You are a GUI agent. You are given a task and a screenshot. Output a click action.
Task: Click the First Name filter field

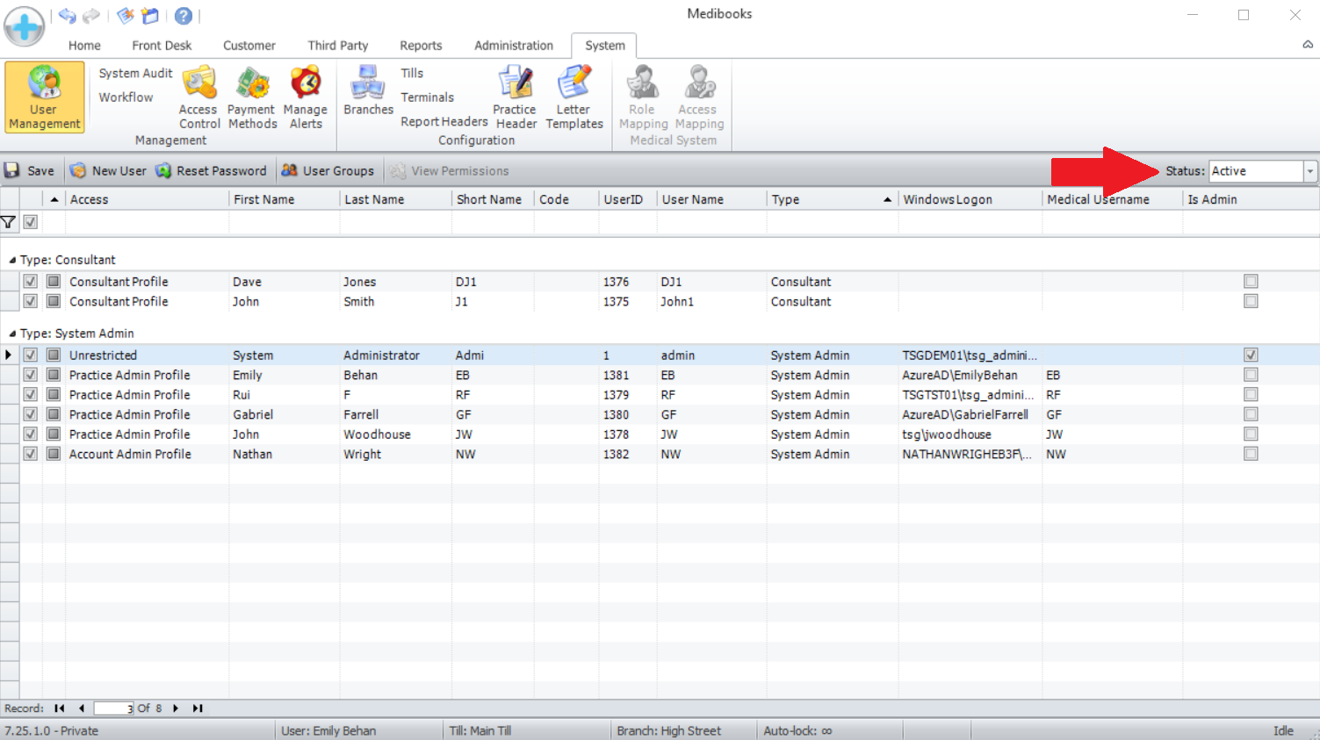tap(284, 223)
